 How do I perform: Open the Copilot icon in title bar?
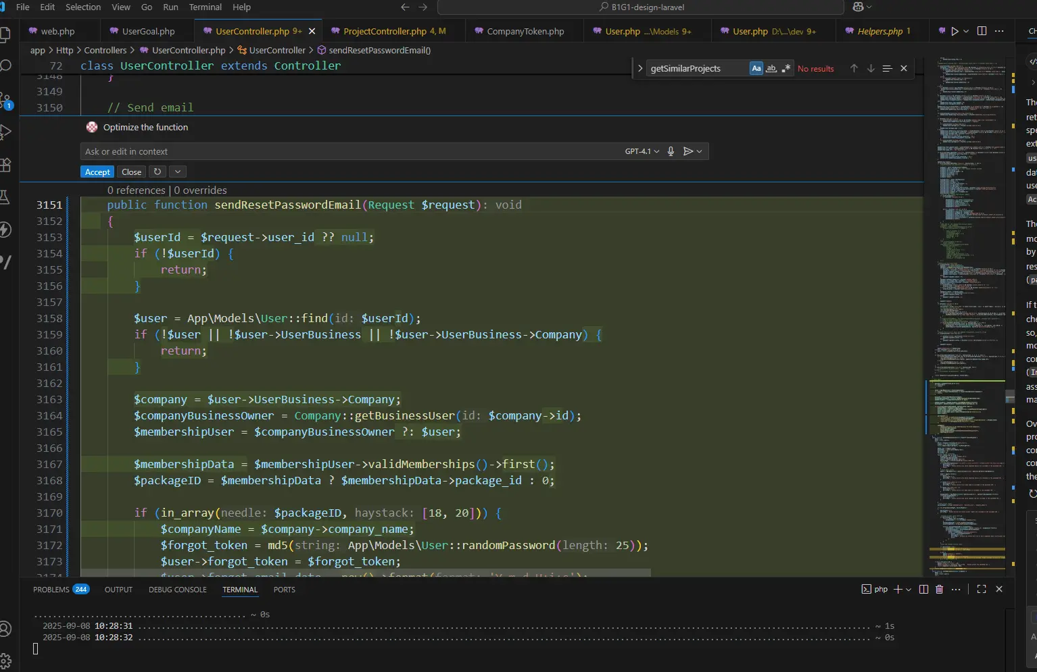[x=859, y=7]
